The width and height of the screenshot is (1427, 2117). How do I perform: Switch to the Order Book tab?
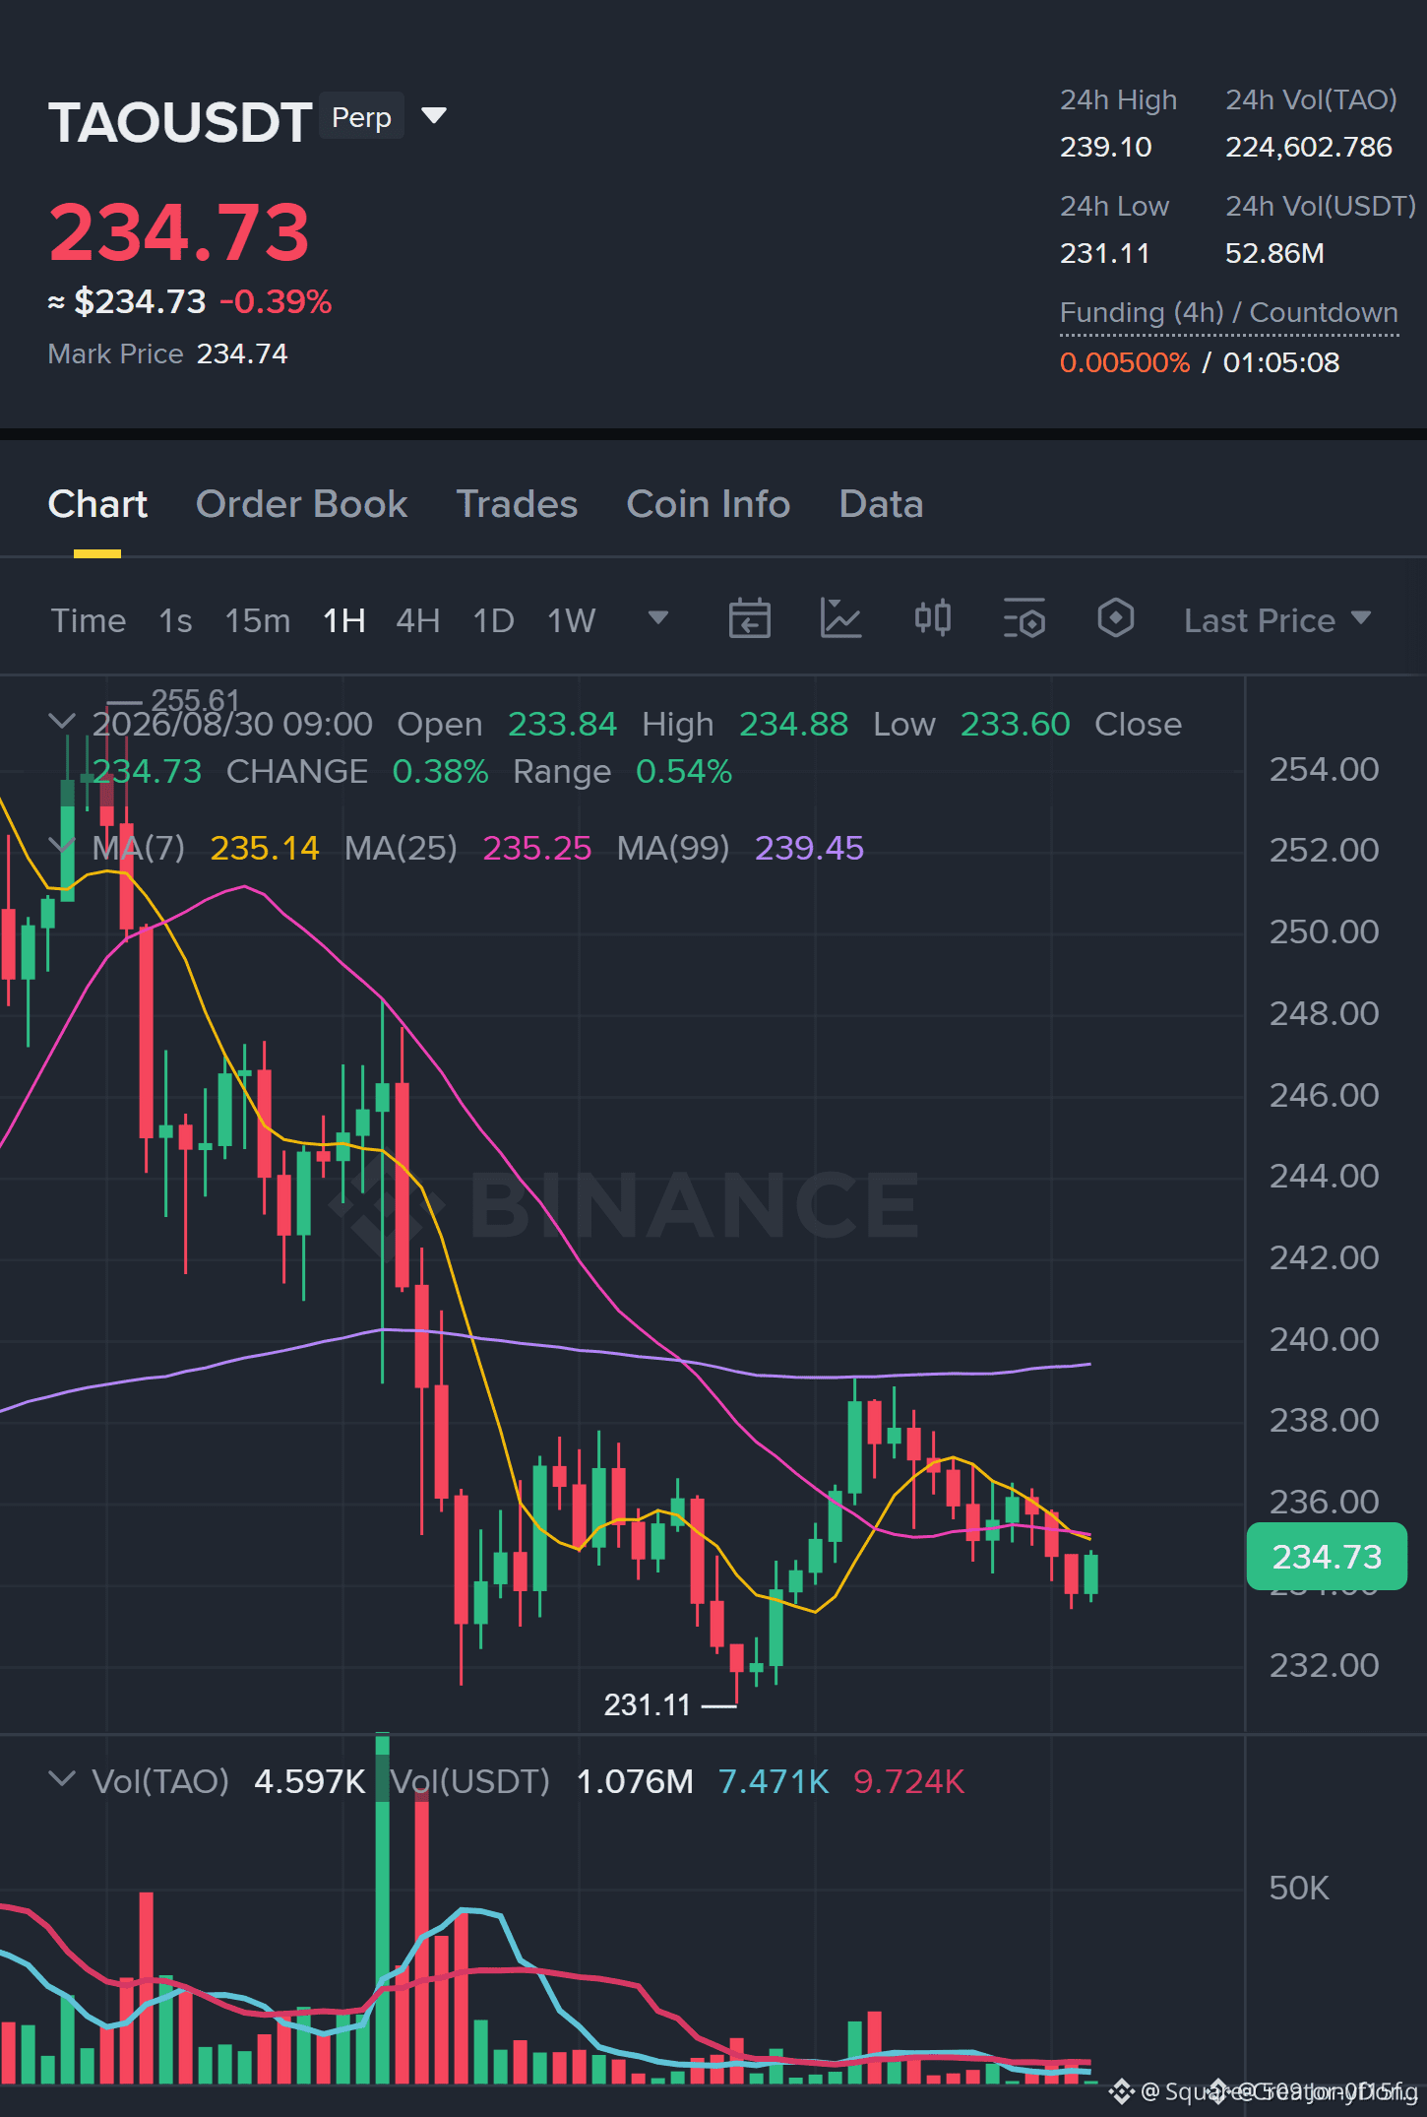point(301,504)
